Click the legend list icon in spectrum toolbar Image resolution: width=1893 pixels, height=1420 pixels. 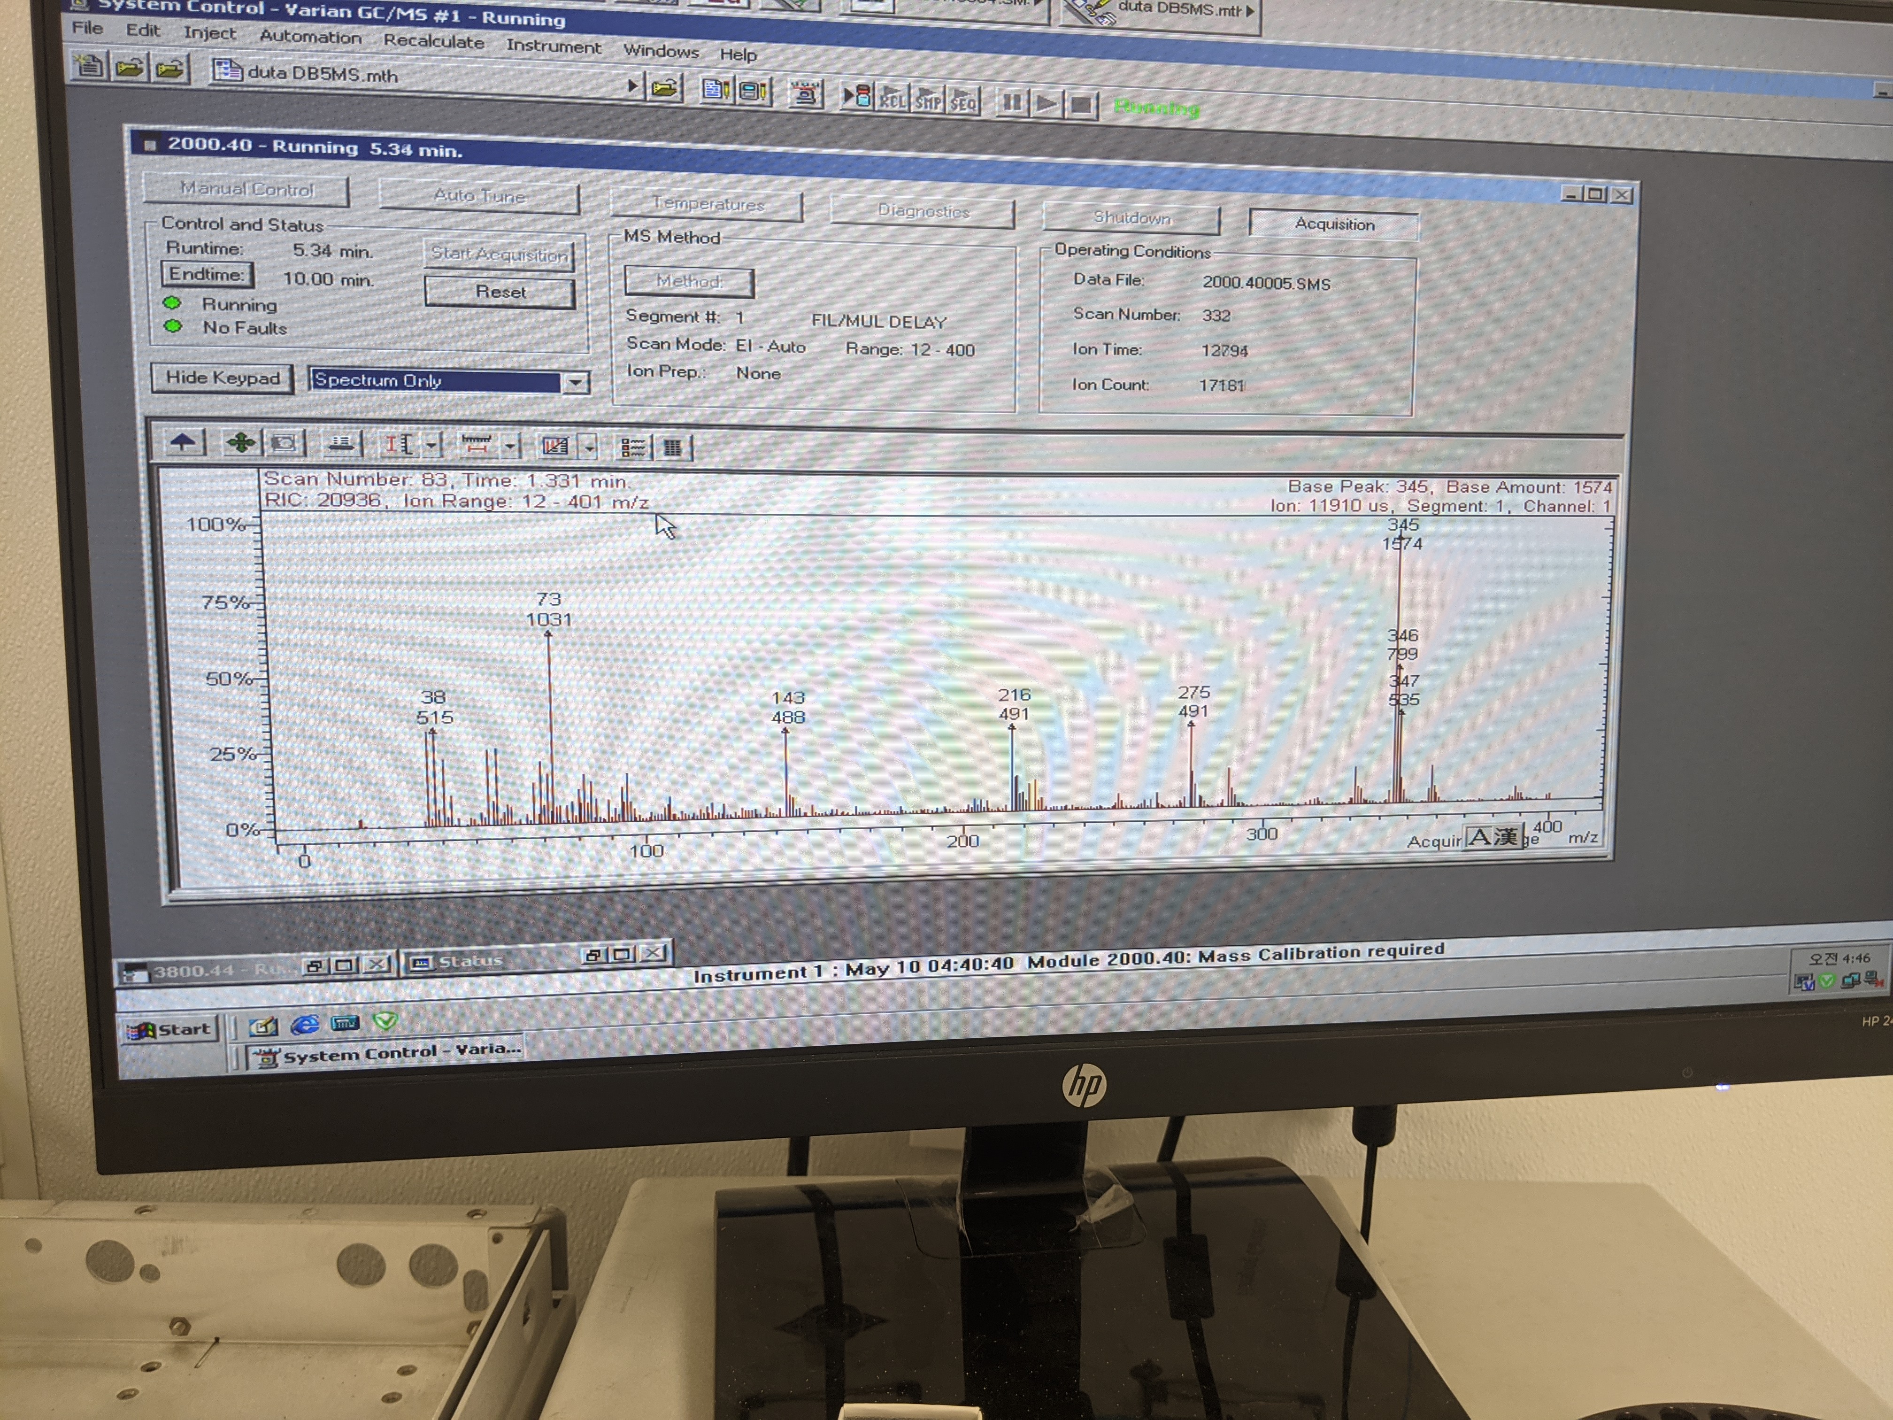point(633,447)
